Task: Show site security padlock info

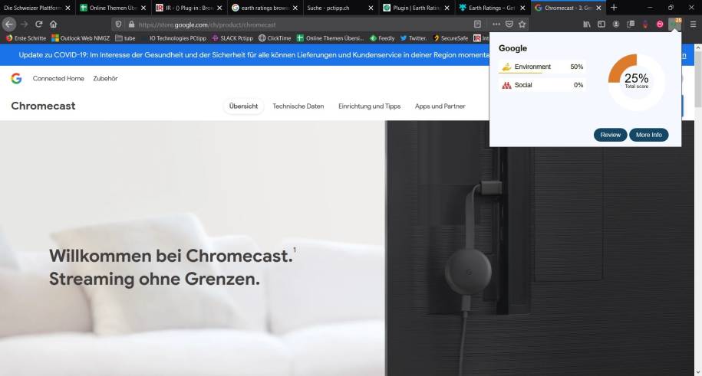Action: [131, 25]
